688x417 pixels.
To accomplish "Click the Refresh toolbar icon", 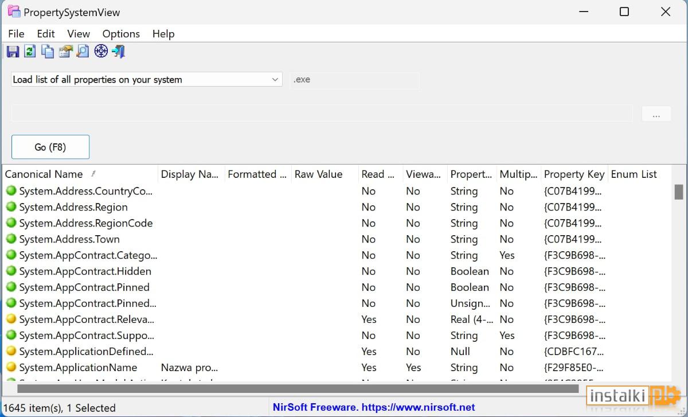I will tap(30, 52).
